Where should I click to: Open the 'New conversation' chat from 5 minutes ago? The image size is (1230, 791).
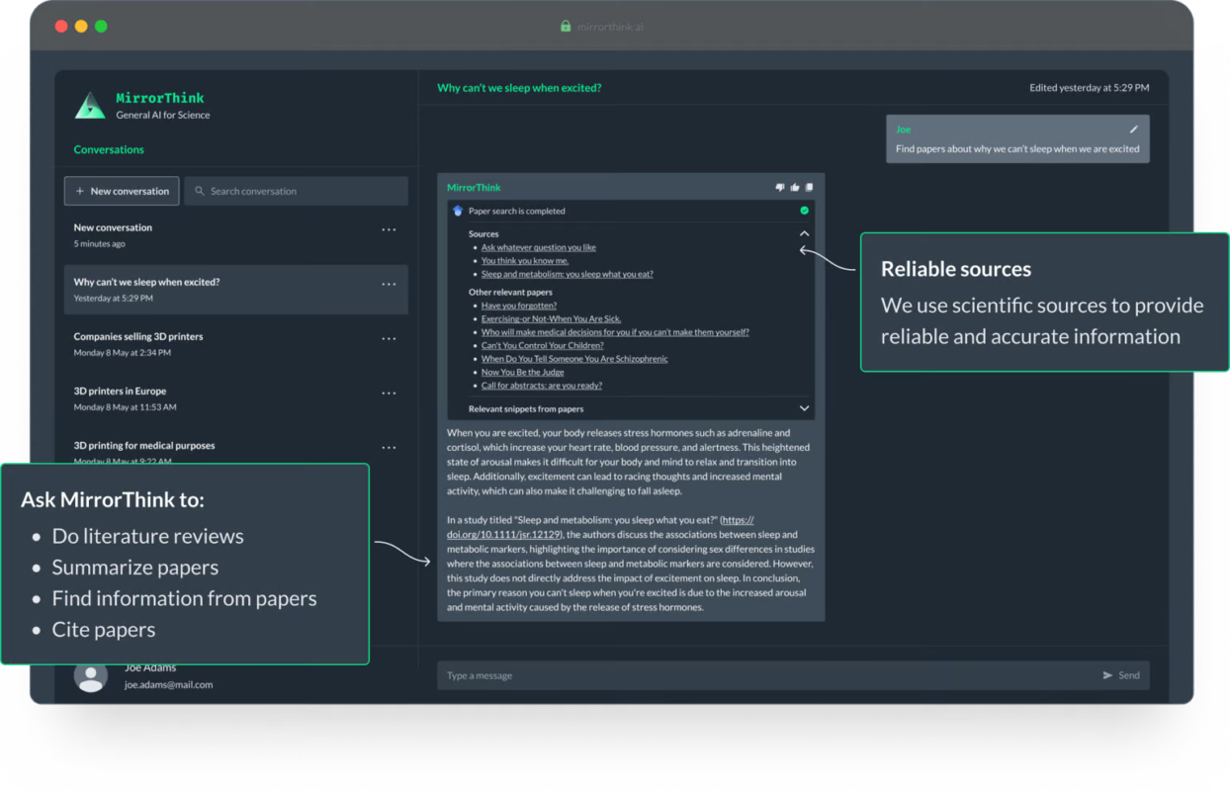236,235
